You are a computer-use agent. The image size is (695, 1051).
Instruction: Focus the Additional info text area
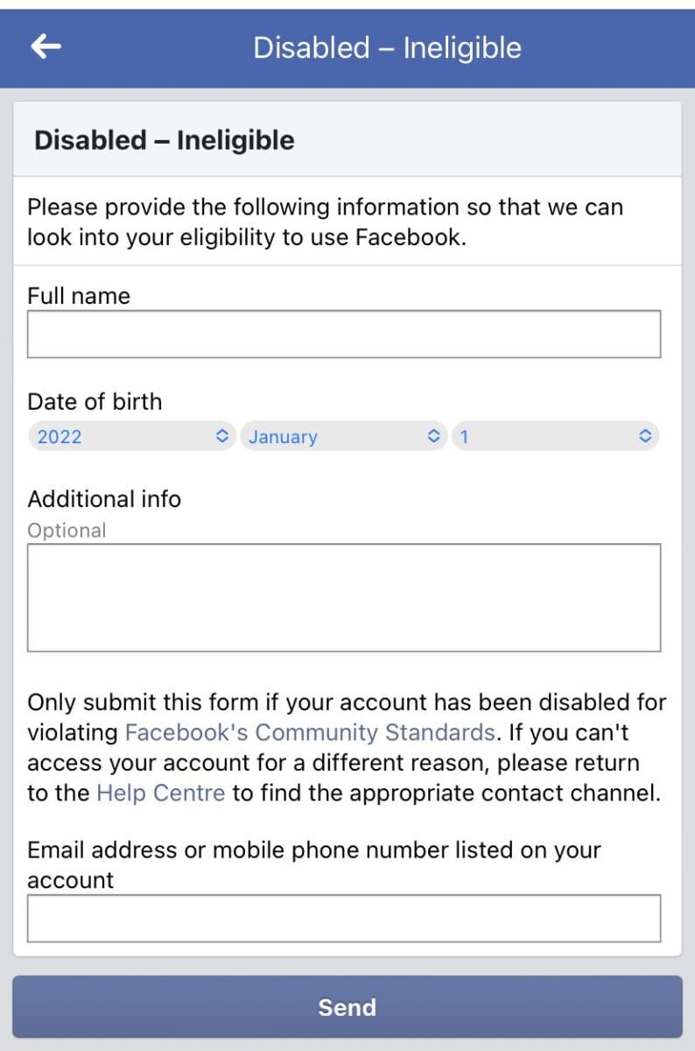click(344, 597)
